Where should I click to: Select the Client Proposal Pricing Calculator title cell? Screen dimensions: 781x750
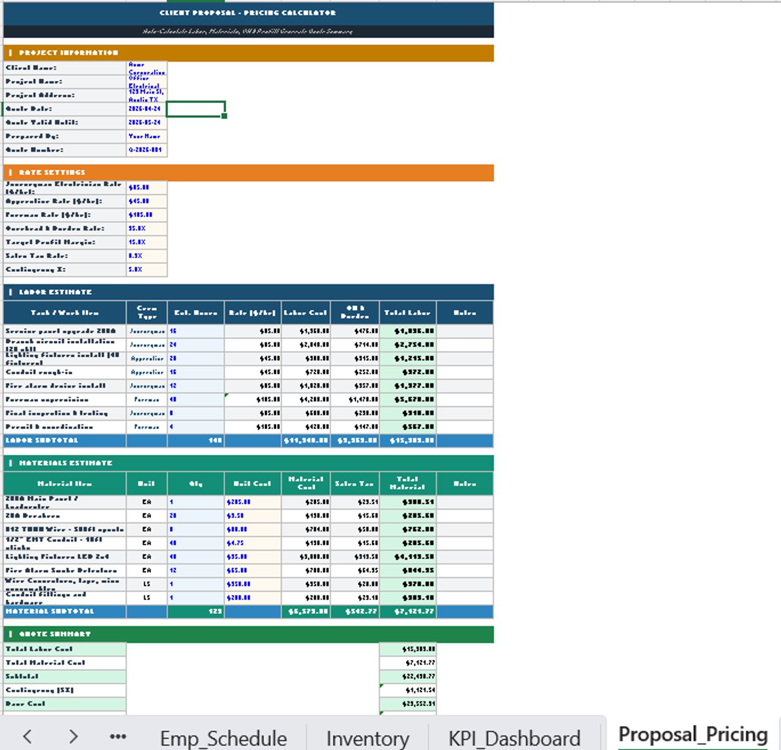pos(248,13)
